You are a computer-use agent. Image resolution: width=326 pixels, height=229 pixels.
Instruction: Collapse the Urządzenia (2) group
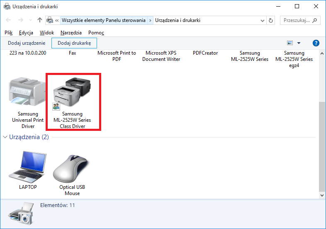click(x=5, y=137)
